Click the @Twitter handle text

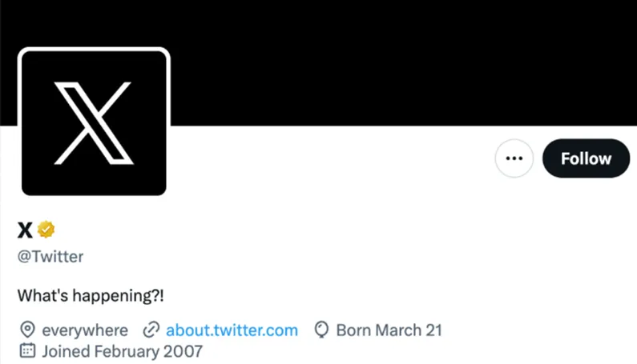pos(50,257)
